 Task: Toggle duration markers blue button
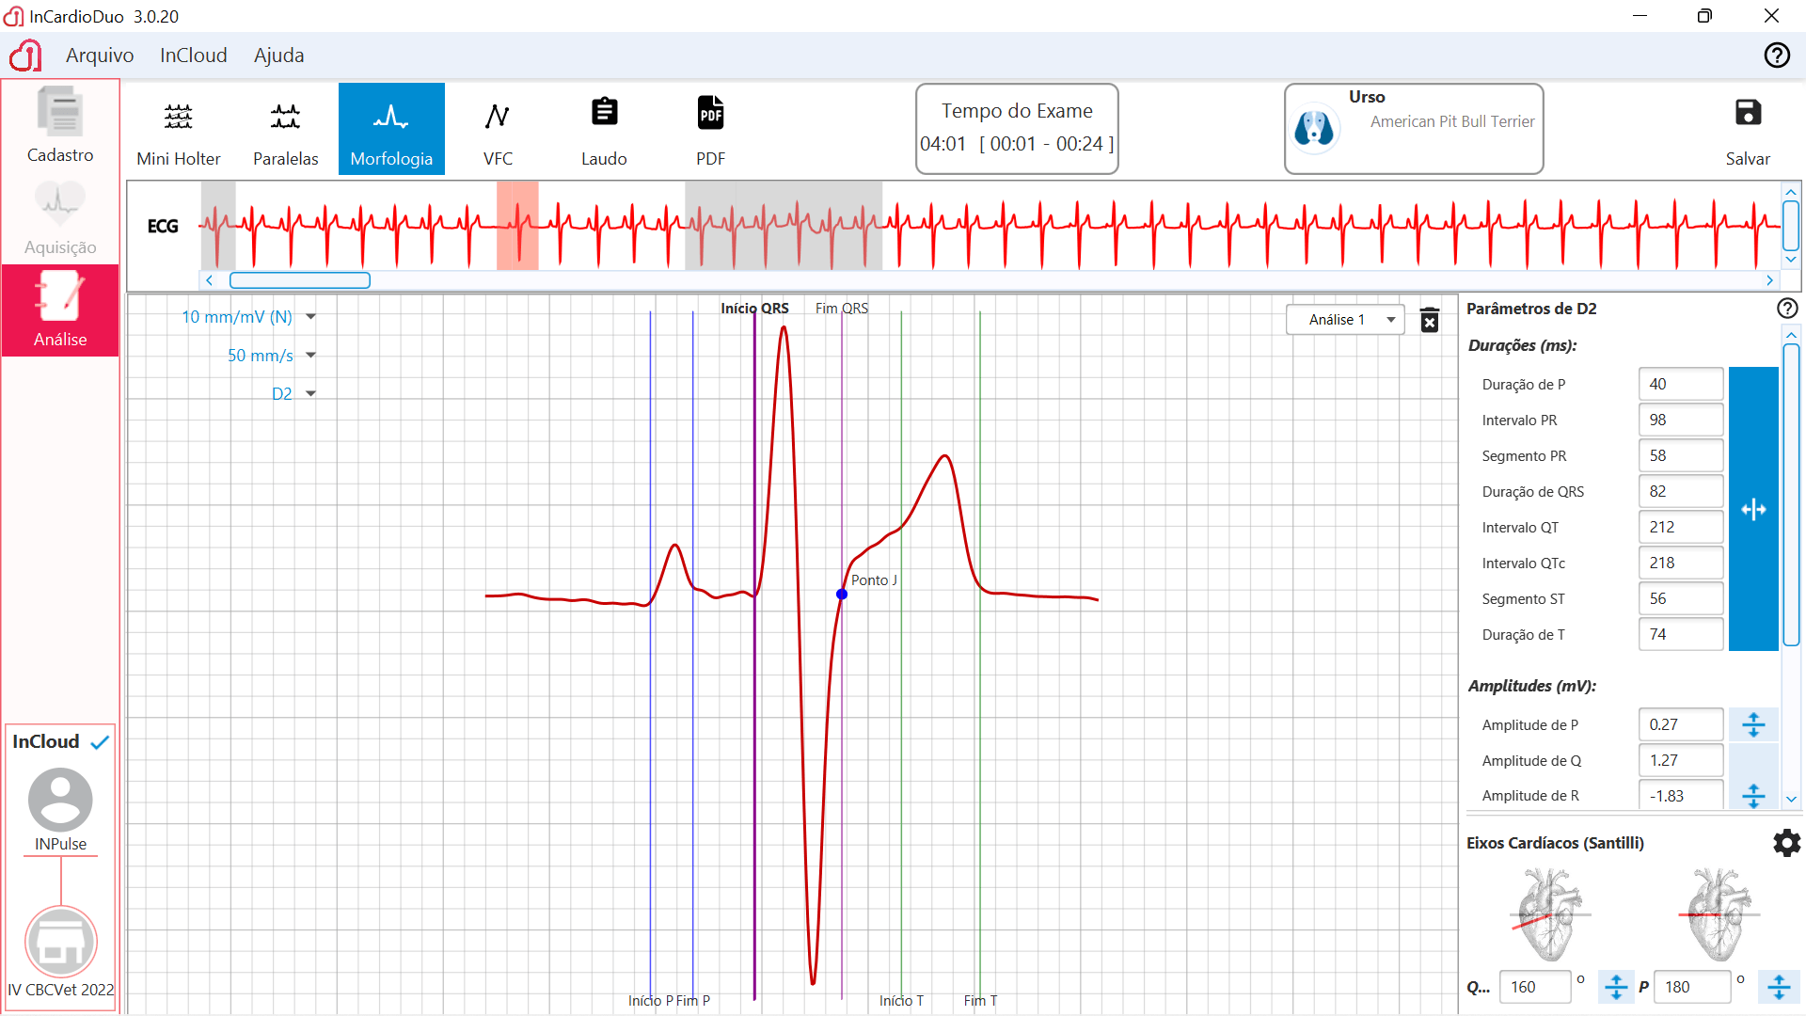tap(1753, 509)
